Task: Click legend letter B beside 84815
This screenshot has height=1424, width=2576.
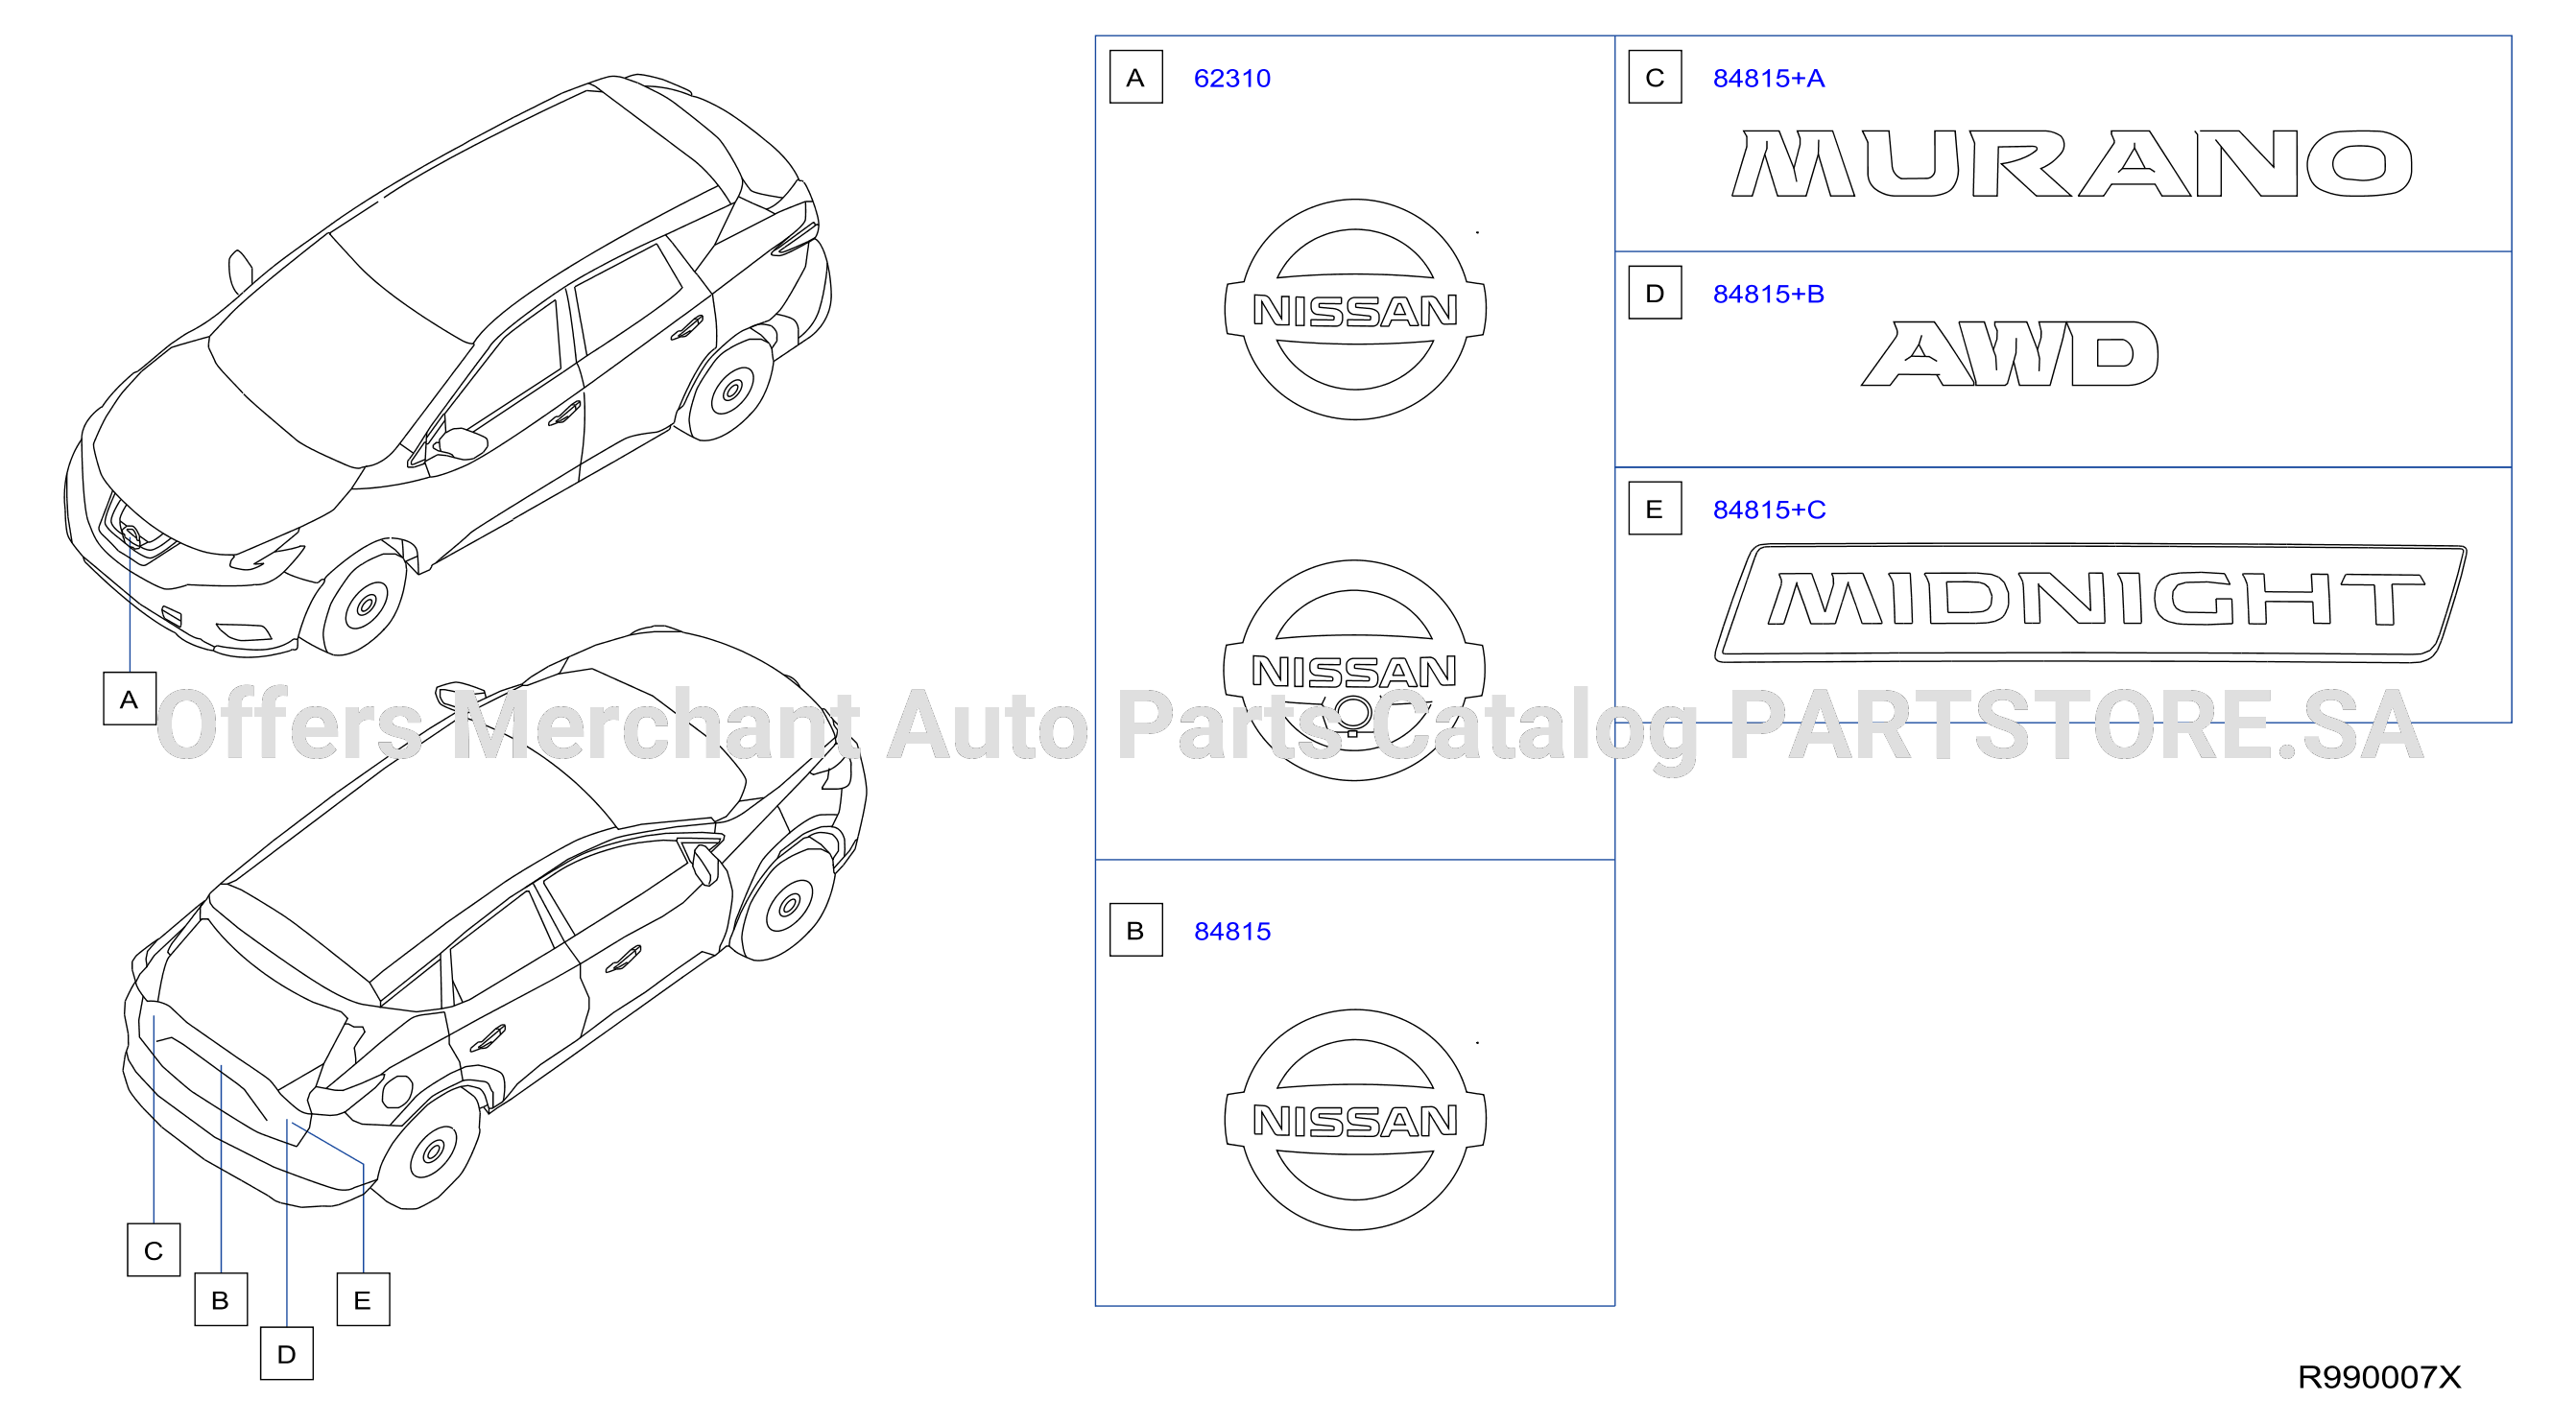Action: point(1136,930)
